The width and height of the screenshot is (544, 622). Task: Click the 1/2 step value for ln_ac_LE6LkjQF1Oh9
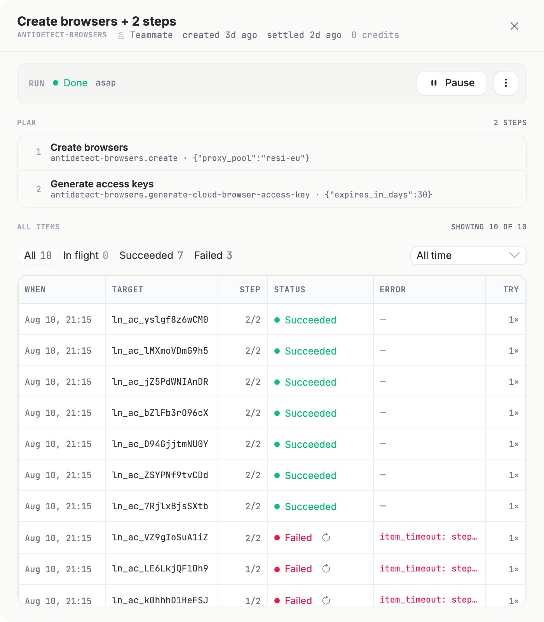tap(253, 569)
